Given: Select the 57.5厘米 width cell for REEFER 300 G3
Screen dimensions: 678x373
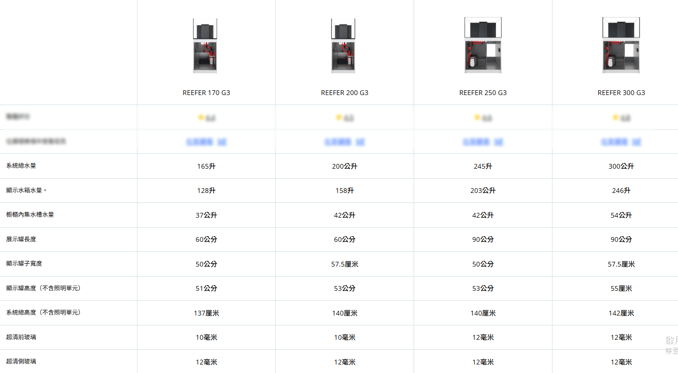Looking at the screenshot, I should click(x=621, y=264).
